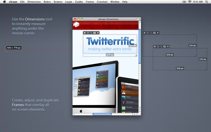Open Spotlight search magnifier
Image resolution: width=211 pixels, height=132 pixels.
[207, 2]
